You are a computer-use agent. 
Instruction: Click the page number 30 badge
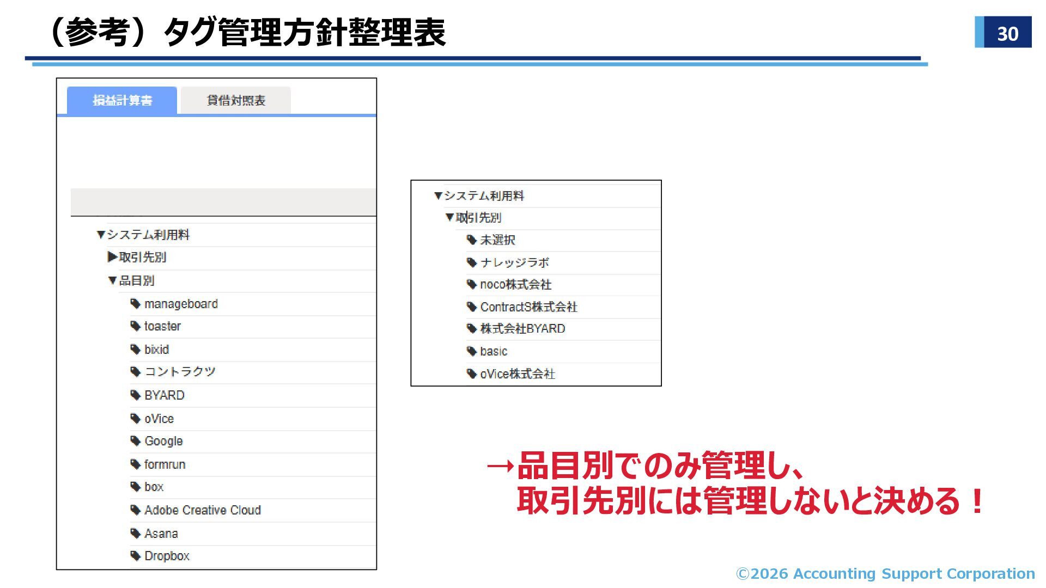tap(1007, 33)
